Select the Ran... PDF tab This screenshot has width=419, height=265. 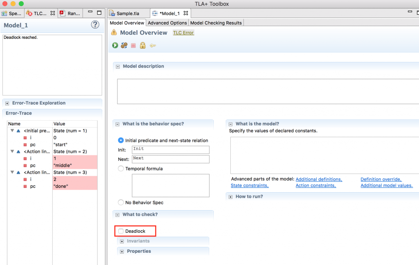(70, 13)
